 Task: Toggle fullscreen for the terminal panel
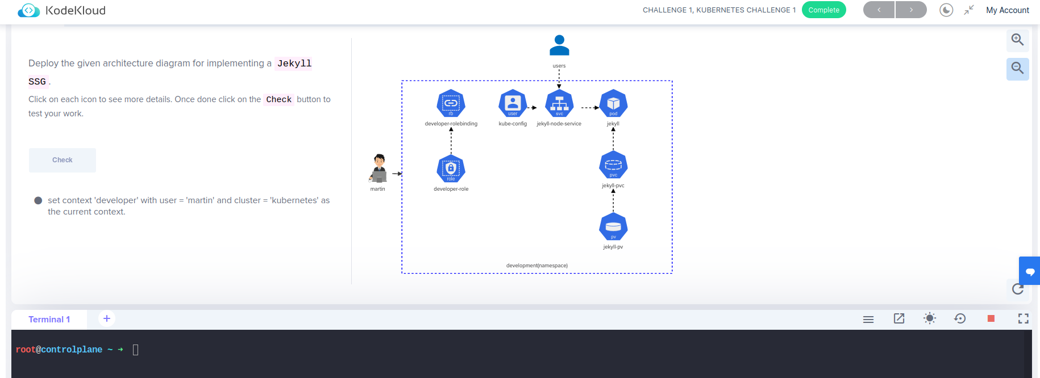1024,318
